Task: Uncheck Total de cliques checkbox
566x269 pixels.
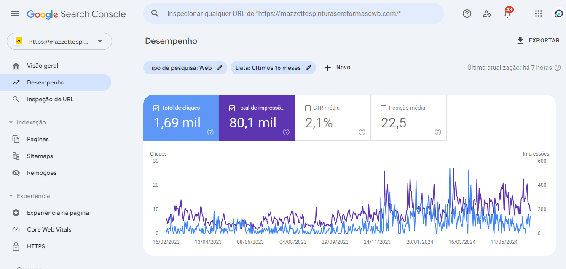Action: coord(156,108)
